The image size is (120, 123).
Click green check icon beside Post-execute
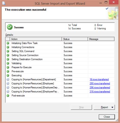click(x=8, y=96)
